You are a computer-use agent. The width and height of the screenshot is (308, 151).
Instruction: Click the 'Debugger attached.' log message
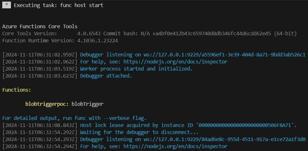106,76
